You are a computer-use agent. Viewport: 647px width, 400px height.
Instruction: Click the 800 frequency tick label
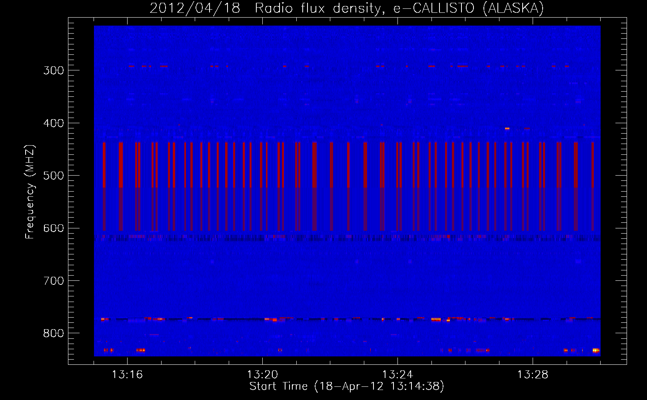pos(54,334)
